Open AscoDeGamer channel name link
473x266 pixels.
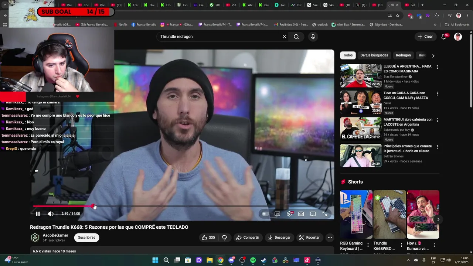pos(55,235)
